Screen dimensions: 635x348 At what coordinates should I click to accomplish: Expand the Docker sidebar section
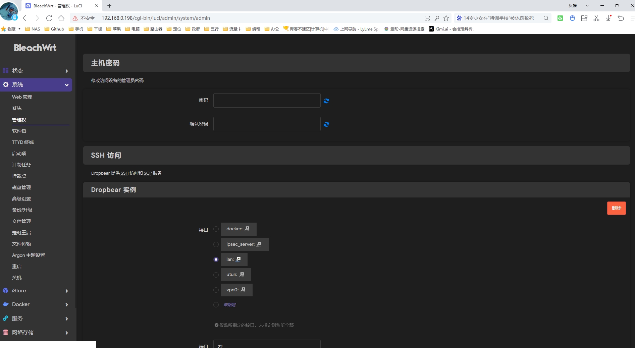click(36, 304)
